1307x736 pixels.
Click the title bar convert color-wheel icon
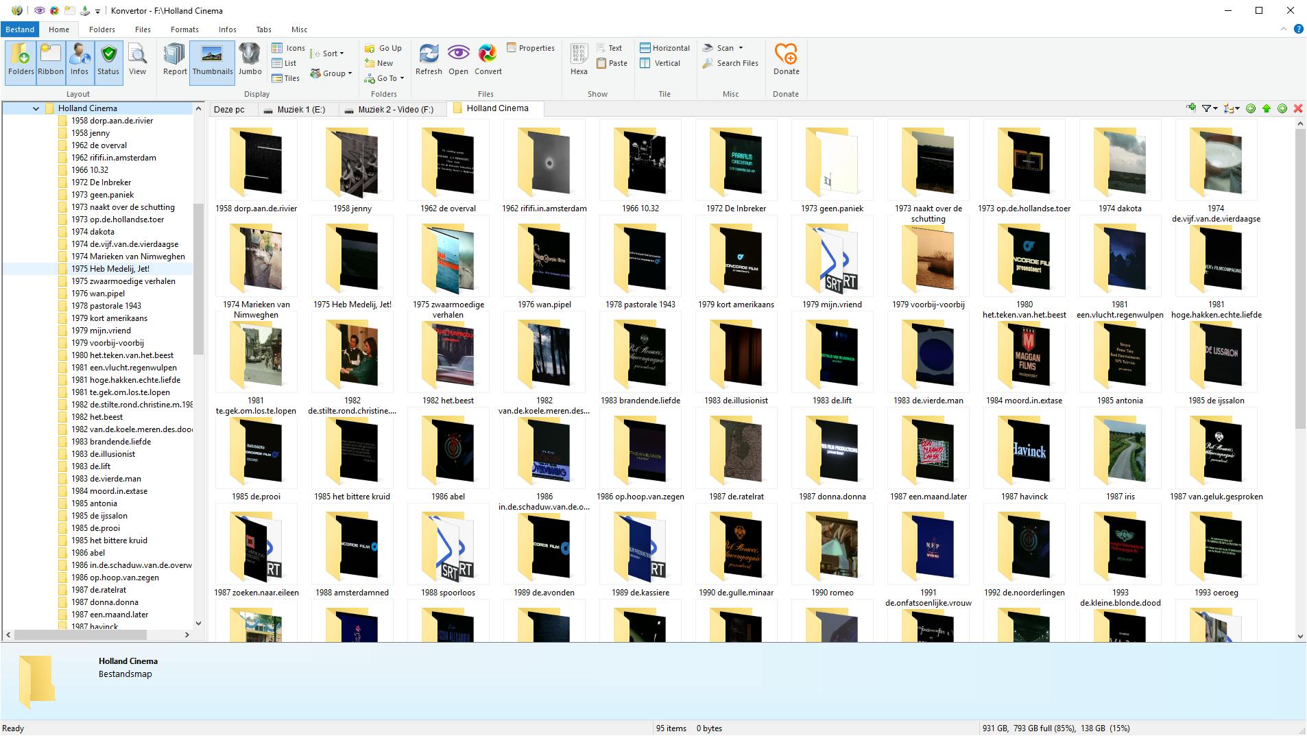(x=54, y=11)
